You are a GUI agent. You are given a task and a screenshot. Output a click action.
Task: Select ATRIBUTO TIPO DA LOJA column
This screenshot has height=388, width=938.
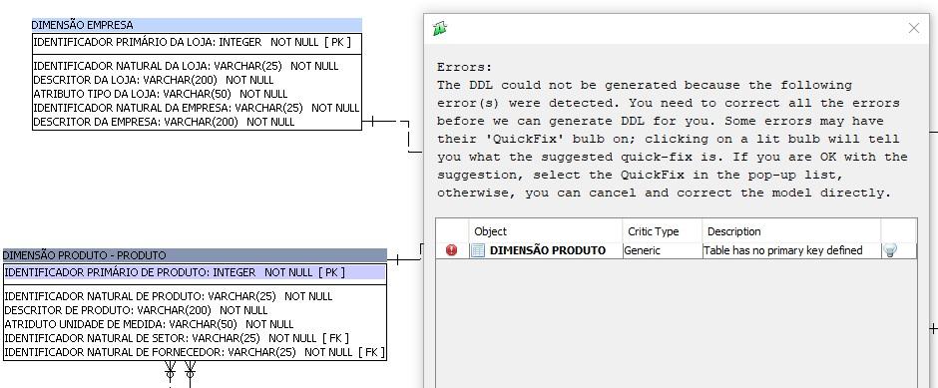[161, 94]
